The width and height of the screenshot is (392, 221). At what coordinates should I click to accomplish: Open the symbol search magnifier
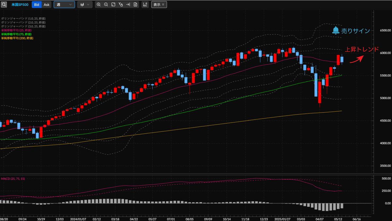pyautogui.click(x=5, y=5)
